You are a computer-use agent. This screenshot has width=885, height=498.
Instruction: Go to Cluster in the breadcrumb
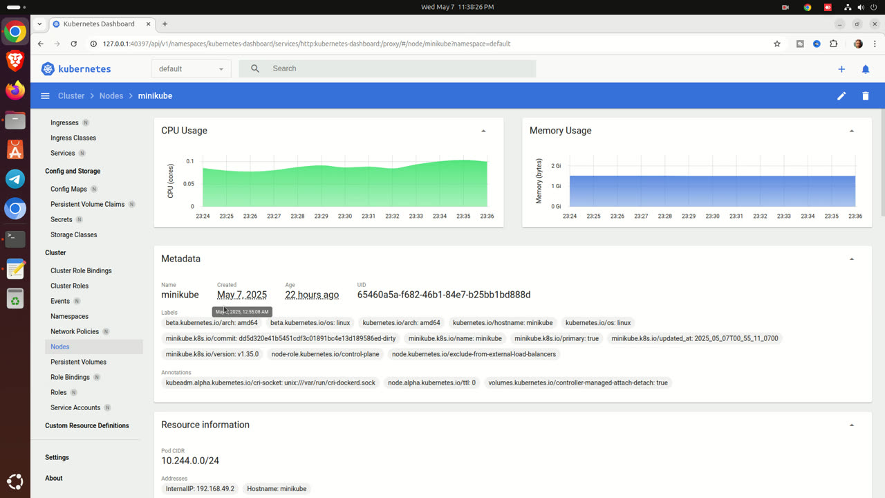pos(71,96)
